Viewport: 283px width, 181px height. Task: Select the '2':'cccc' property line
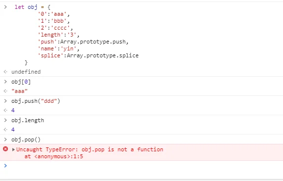(55, 28)
